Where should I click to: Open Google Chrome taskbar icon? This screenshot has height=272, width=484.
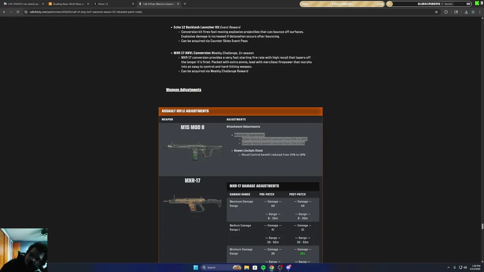[271, 267]
